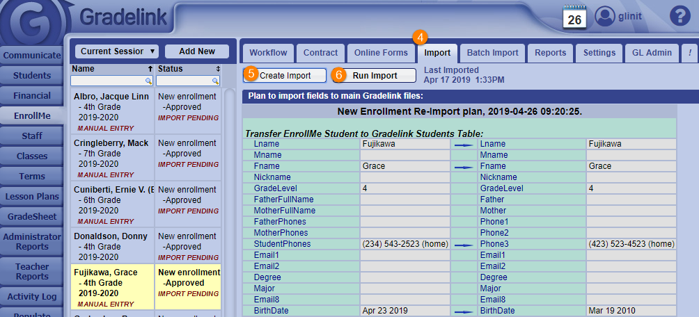Viewport: 699px width, 317px height.
Task: Open Lesson Plans in the sidebar
Action: pyautogui.click(x=32, y=196)
